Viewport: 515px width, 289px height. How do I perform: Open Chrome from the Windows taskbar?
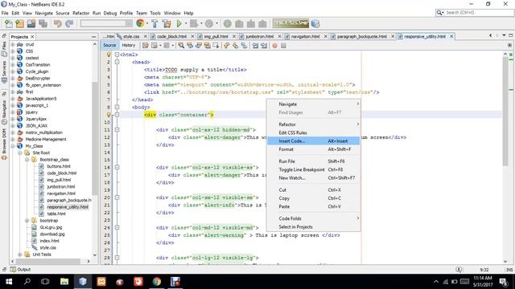(x=157, y=282)
